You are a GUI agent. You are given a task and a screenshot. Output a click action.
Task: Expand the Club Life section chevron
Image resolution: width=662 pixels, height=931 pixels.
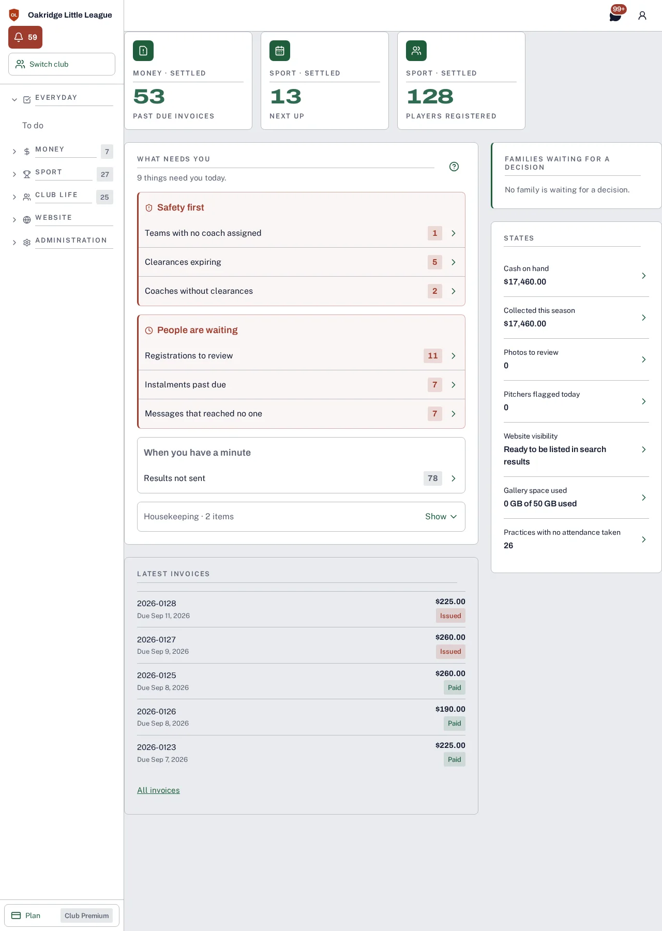(14, 197)
